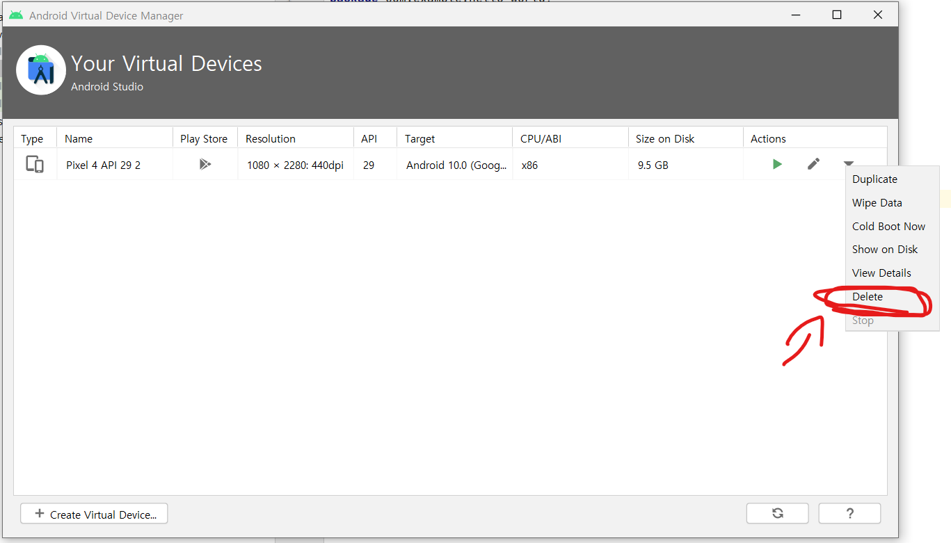The image size is (951, 543).
Task: Click the API cell showing 29
Action: 369,165
